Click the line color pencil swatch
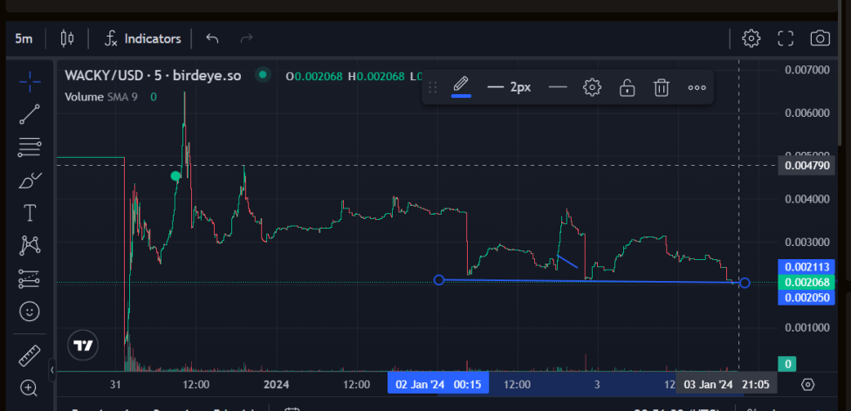The height and width of the screenshot is (411, 851). [x=461, y=86]
